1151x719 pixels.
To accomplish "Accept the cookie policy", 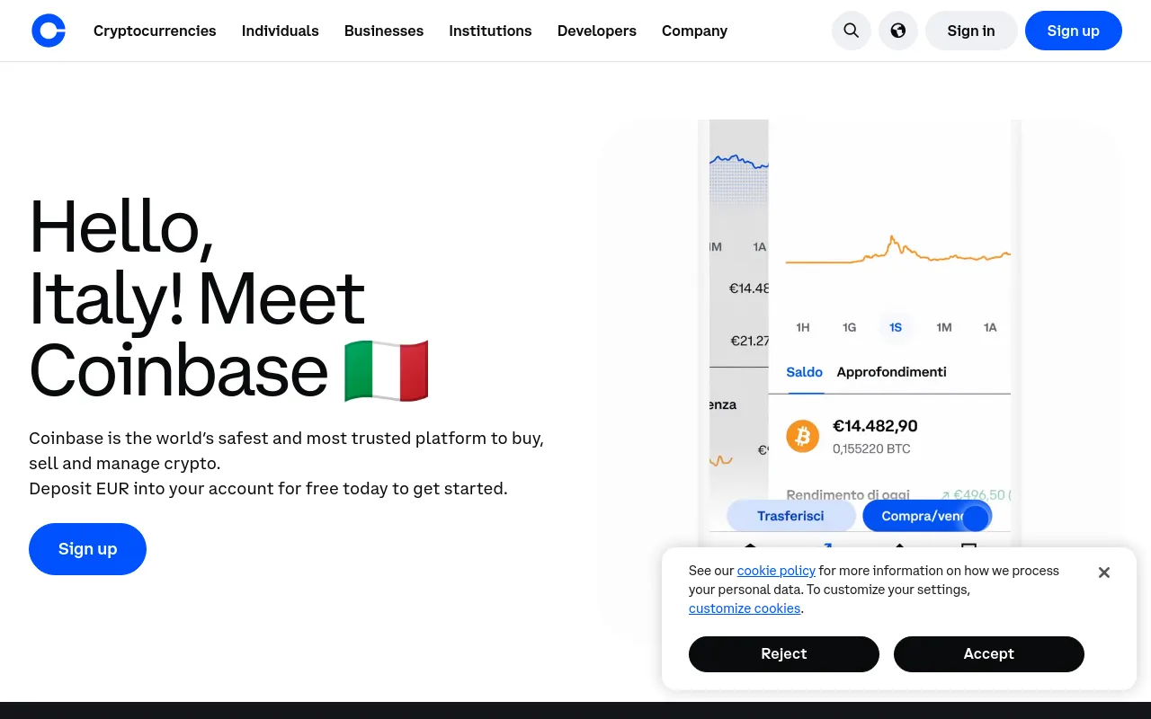I will tap(988, 653).
